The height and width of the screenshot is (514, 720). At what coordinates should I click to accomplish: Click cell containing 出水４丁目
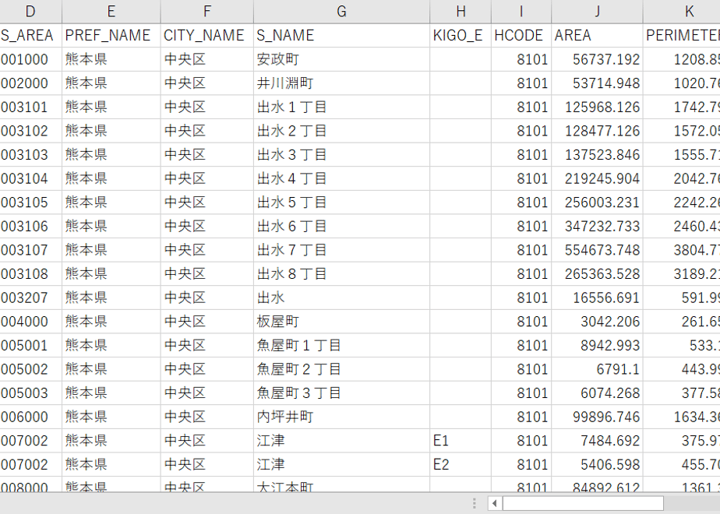341,178
